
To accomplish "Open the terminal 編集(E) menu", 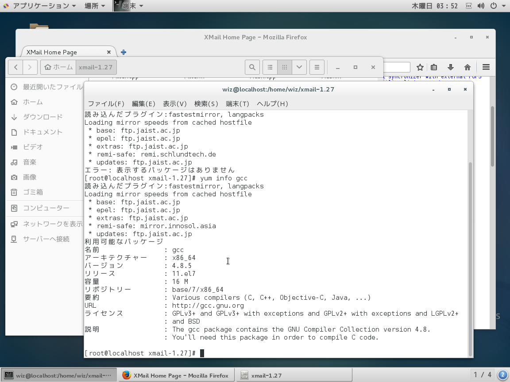I will [143, 103].
